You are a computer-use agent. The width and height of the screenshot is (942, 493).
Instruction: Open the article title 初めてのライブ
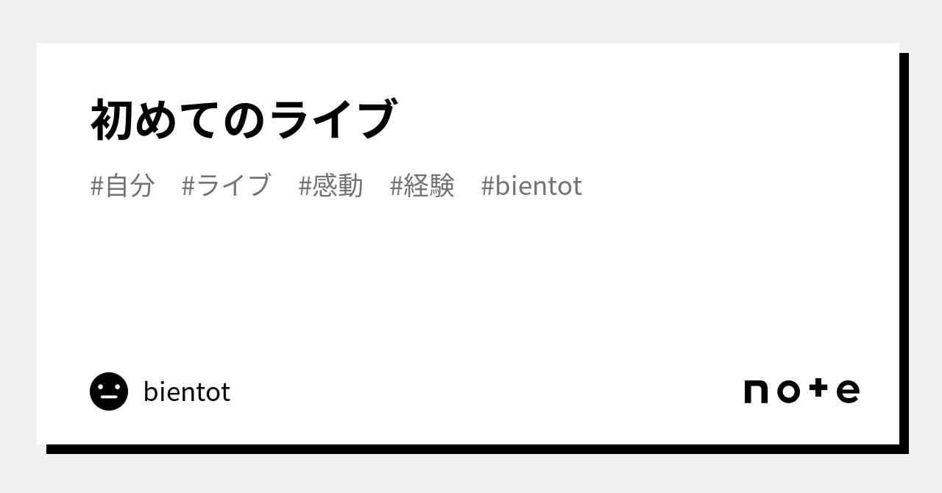243,120
